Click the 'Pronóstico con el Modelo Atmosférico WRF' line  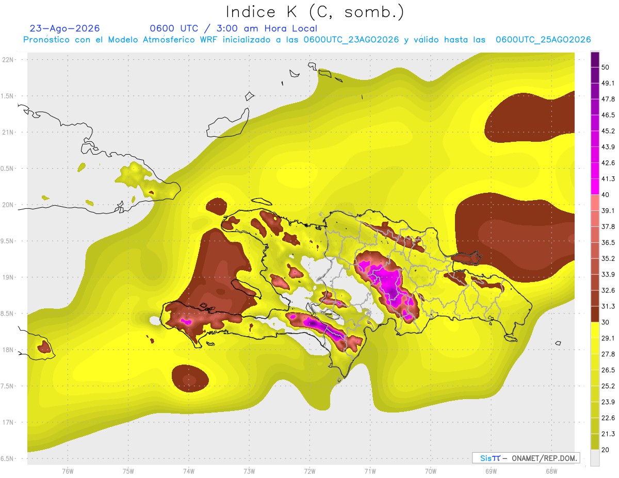point(307,40)
